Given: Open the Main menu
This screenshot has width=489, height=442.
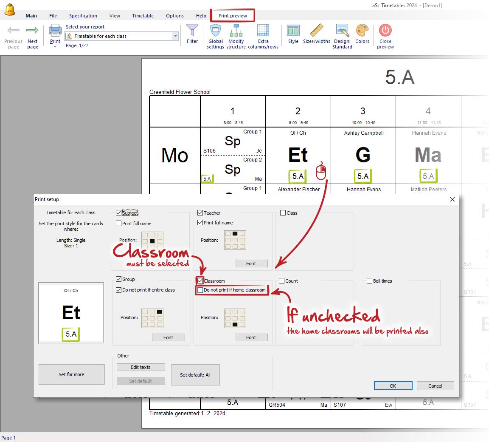Looking at the screenshot, I should pos(31,16).
